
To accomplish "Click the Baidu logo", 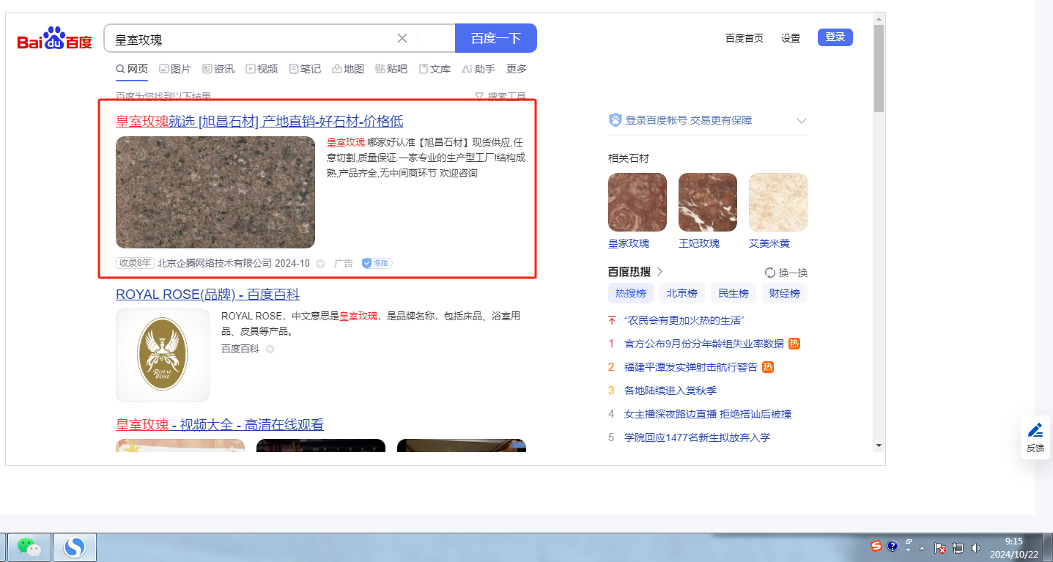I will pyautogui.click(x=55, y=39).
